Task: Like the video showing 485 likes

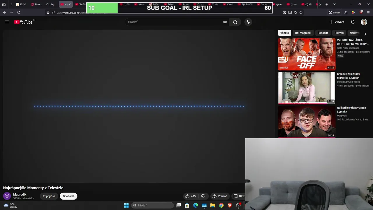Action: tap(190, 196)
